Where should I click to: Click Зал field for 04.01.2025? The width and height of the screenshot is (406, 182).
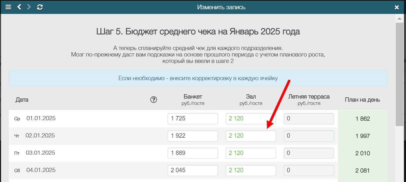[x=250, y=170]
